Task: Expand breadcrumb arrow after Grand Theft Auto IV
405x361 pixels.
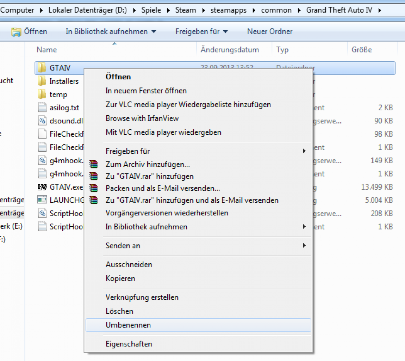Action: (x=380, y=10)
